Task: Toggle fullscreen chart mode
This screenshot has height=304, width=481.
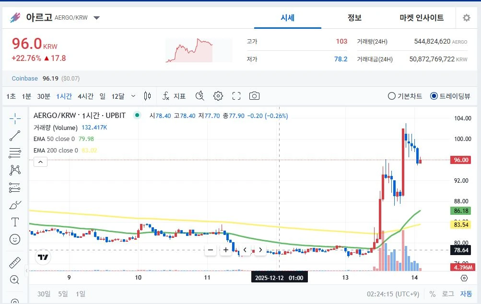Action: coord(236,96)
